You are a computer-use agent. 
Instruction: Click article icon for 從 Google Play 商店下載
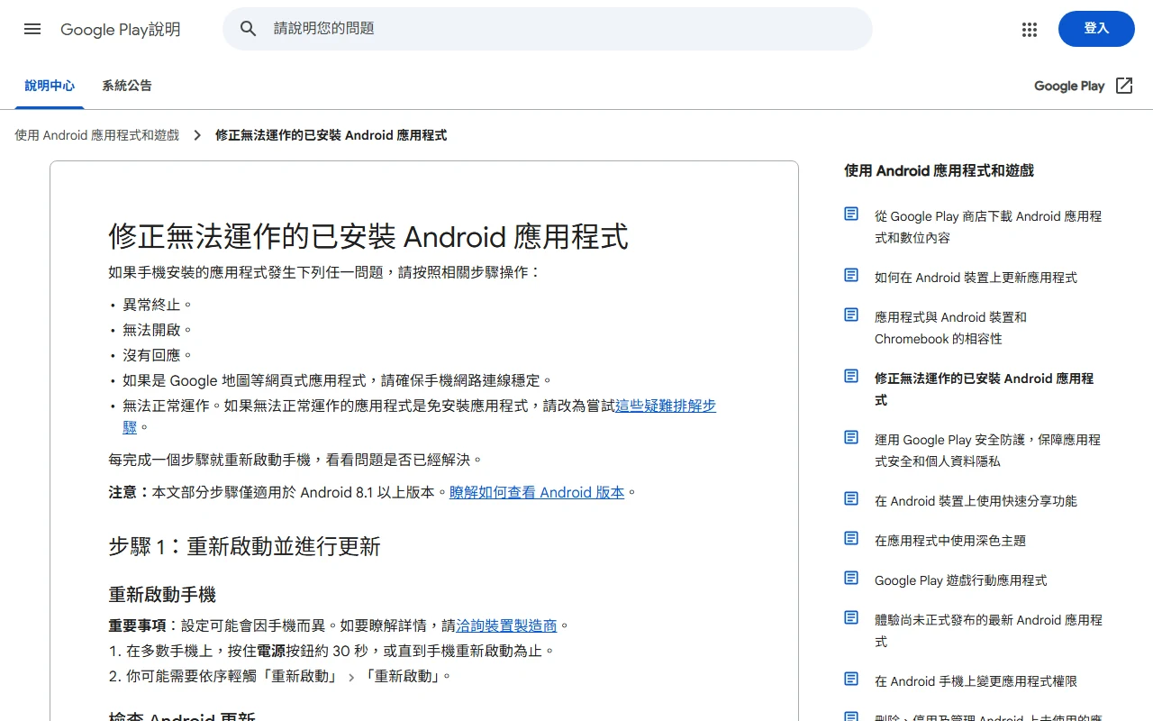click(851, 214)
